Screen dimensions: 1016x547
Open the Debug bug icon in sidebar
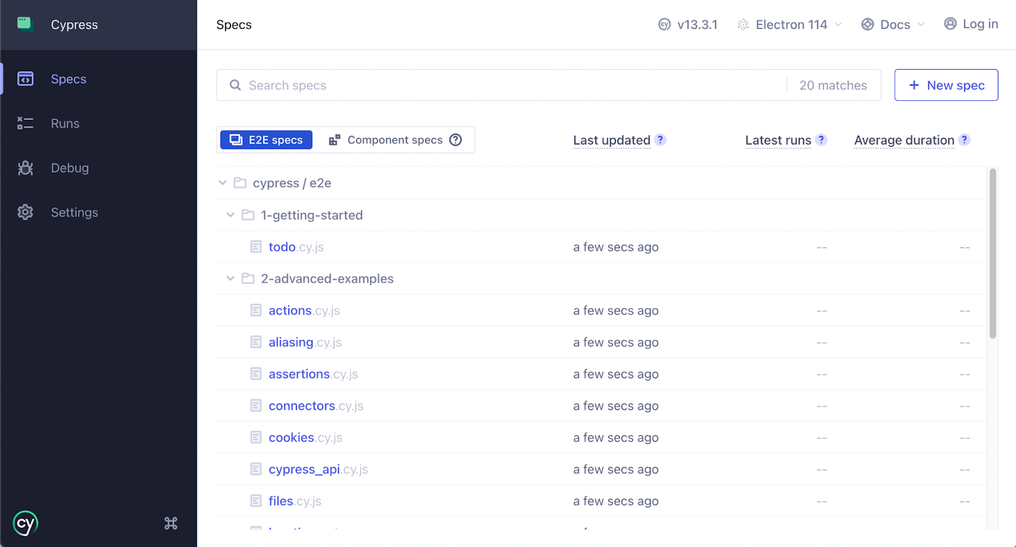[25, 168]
